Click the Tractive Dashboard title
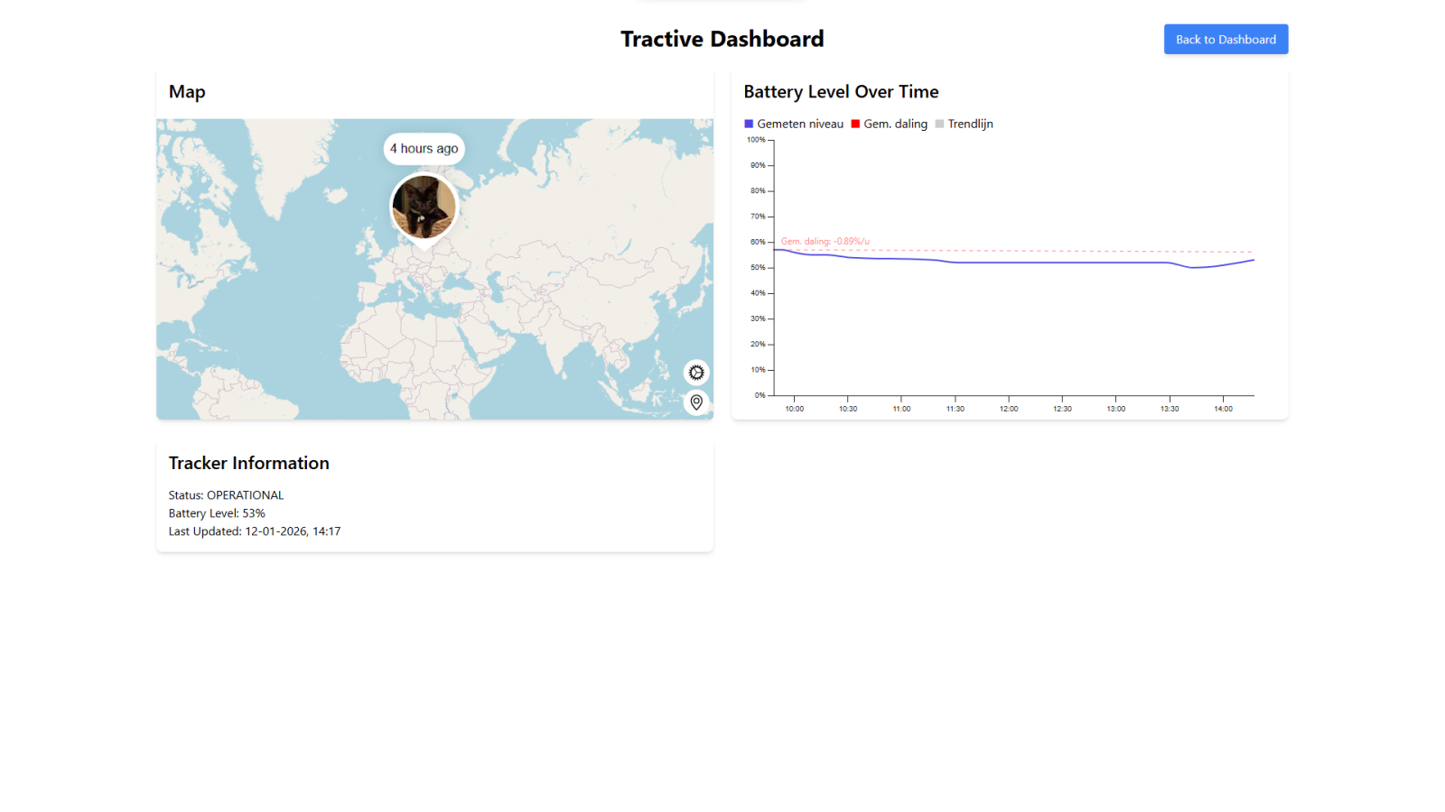Screen dimensions: 1445x812 pyautogui.click(x=722, y=39)
